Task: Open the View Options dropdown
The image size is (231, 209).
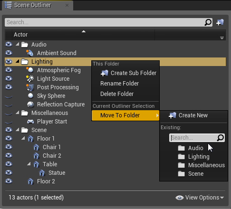Action: click(x=200, y=198)
